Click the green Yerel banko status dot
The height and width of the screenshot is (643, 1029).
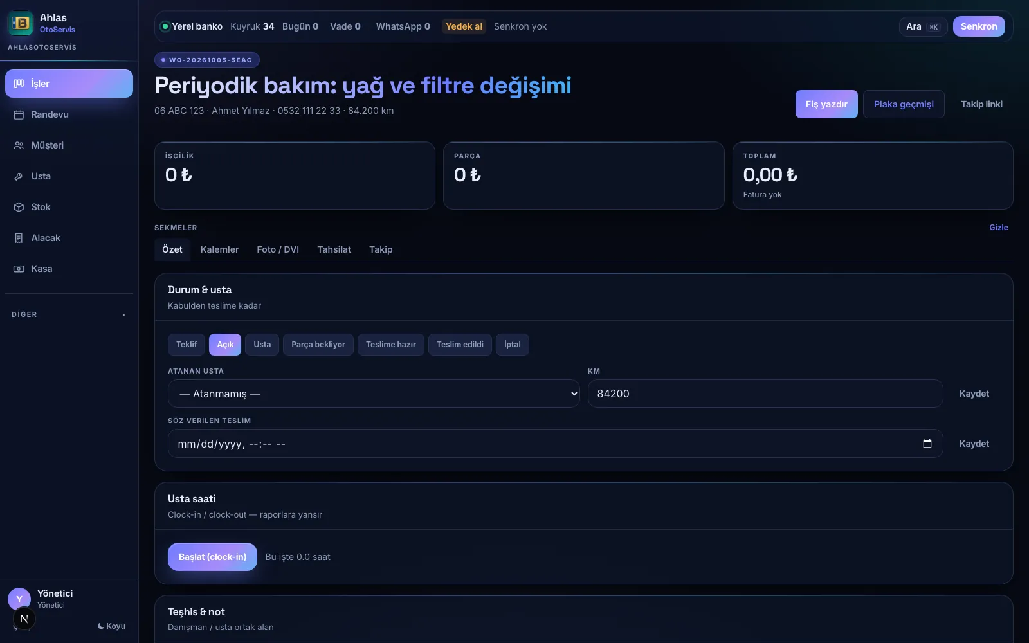(165, 26)
